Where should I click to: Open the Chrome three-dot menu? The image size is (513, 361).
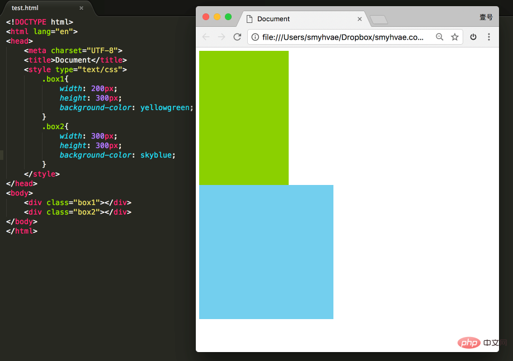489,37
